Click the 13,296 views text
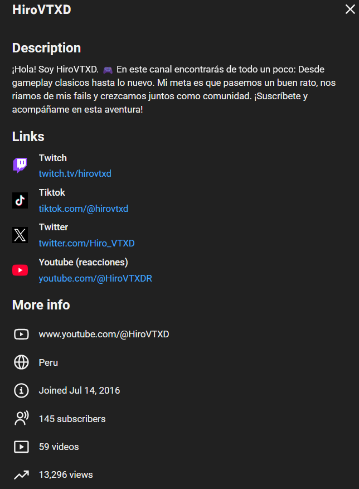 click(x=66, y=475)
